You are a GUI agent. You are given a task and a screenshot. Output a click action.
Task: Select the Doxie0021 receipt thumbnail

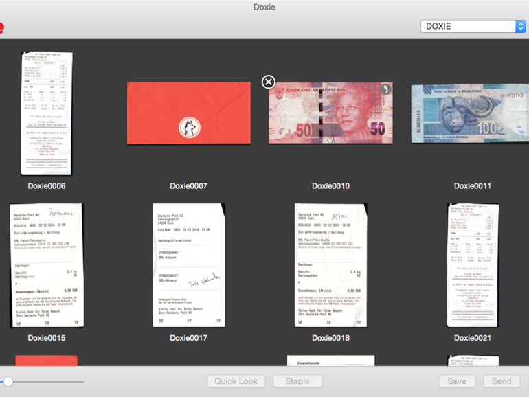coord(473,265)
